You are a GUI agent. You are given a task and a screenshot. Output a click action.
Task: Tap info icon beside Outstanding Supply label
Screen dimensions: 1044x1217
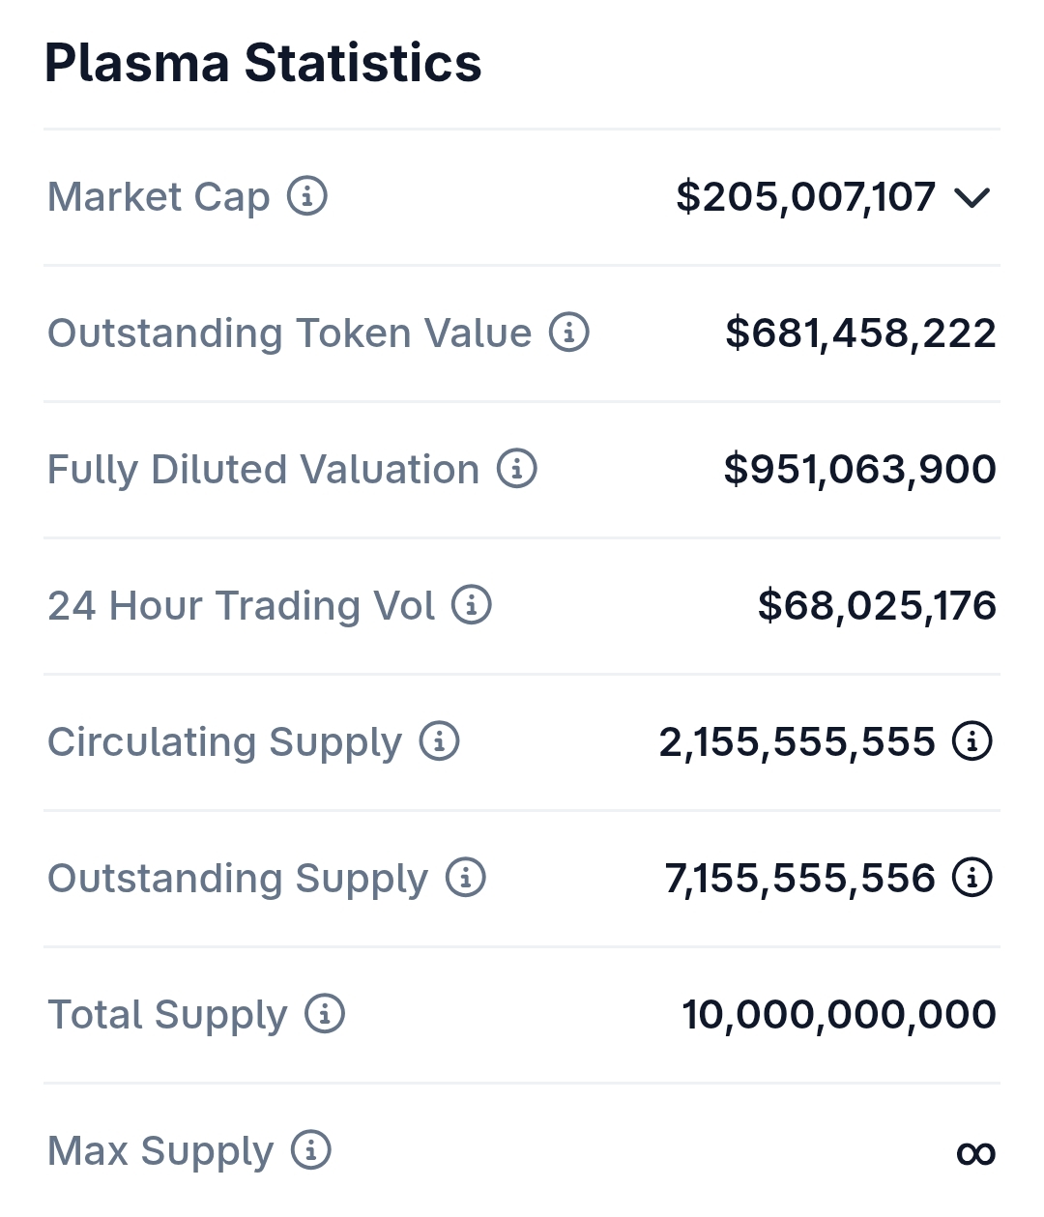click(x=466, y=878)
